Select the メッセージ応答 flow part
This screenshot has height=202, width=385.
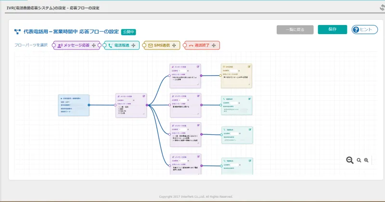click(76, 45)
